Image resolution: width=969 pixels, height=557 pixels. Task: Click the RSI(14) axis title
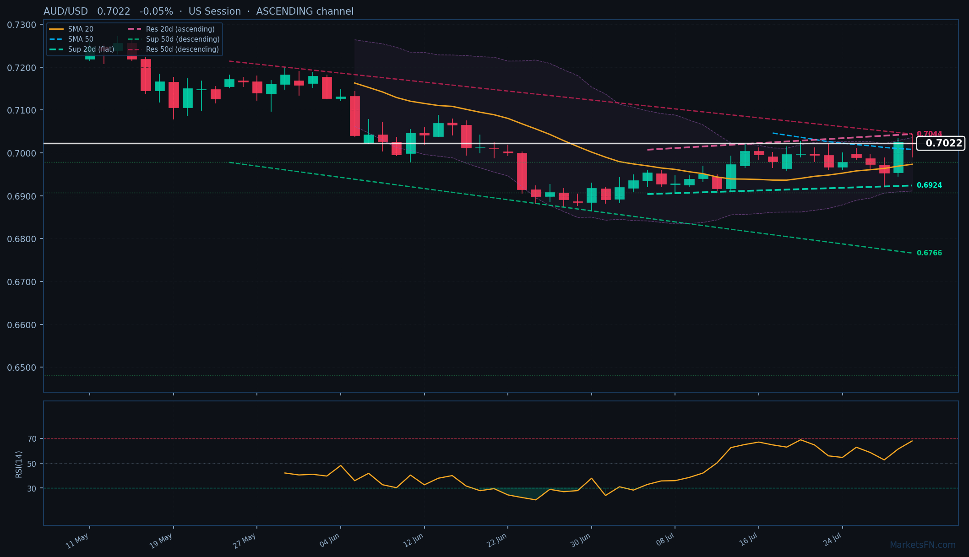[19, 464]
